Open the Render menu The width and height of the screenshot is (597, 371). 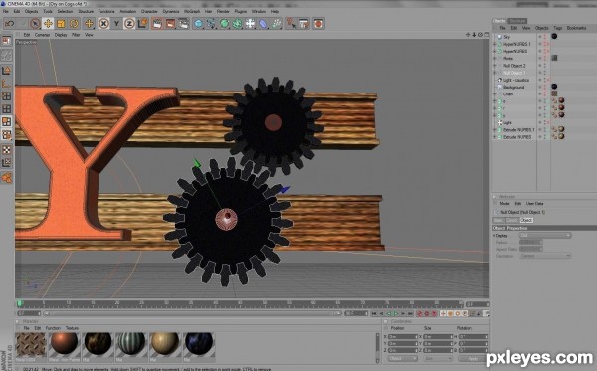tap(223, 11)
